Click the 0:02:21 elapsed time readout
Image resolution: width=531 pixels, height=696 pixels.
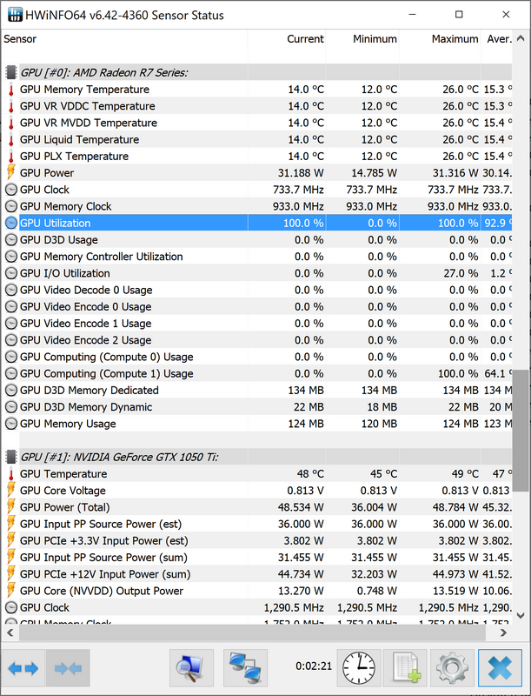coord(314,666)
